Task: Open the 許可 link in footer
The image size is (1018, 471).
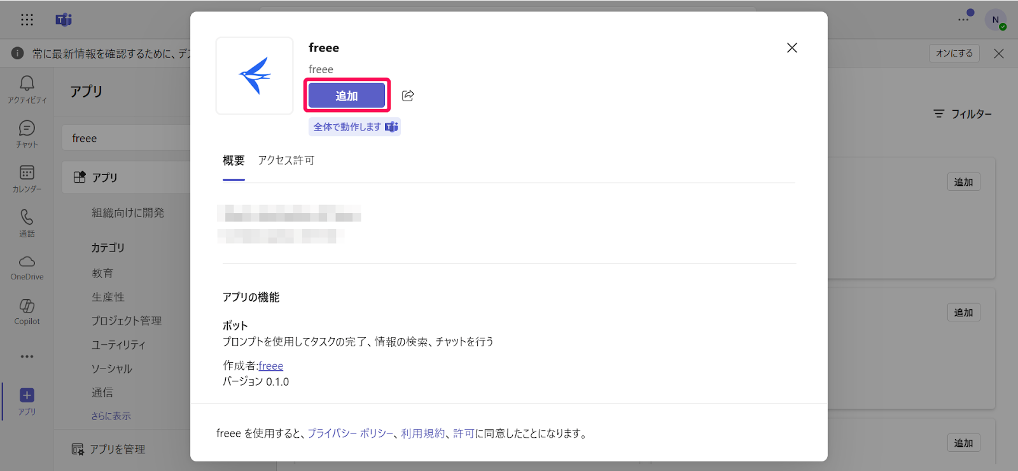Action: [x=464, y=433]
